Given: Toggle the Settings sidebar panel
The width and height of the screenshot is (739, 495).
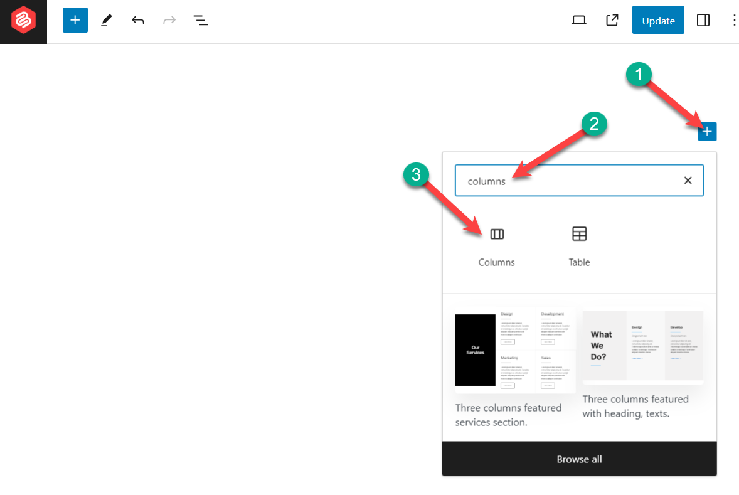Looking at the screenshot, I should [703, 20].
